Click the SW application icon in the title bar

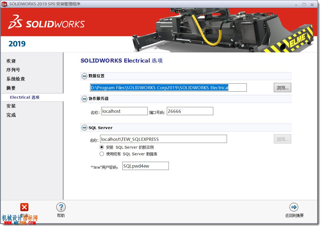pyautogui.click(x=4, y=4)
